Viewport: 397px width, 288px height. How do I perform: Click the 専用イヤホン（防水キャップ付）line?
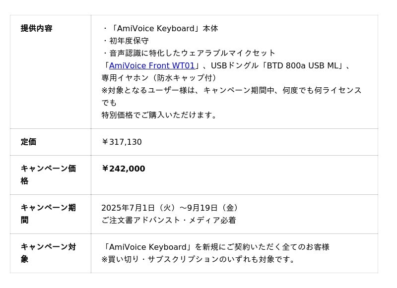pyautogui.click(x=159, y=78)
